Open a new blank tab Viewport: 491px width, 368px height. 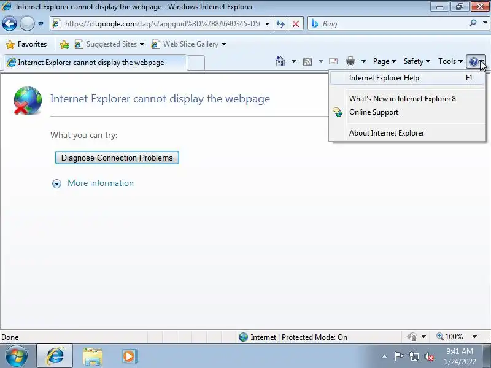pyautogui.click(x=196, y=63)
